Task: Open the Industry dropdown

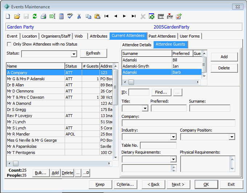Action: pos(173,137)
